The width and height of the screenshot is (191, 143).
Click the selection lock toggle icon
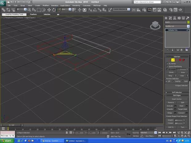point(67,133)
